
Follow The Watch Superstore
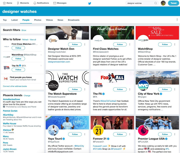click(x=75, y=89)
